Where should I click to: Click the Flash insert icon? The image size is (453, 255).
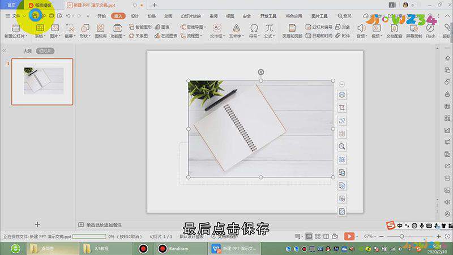click(430, 28)
